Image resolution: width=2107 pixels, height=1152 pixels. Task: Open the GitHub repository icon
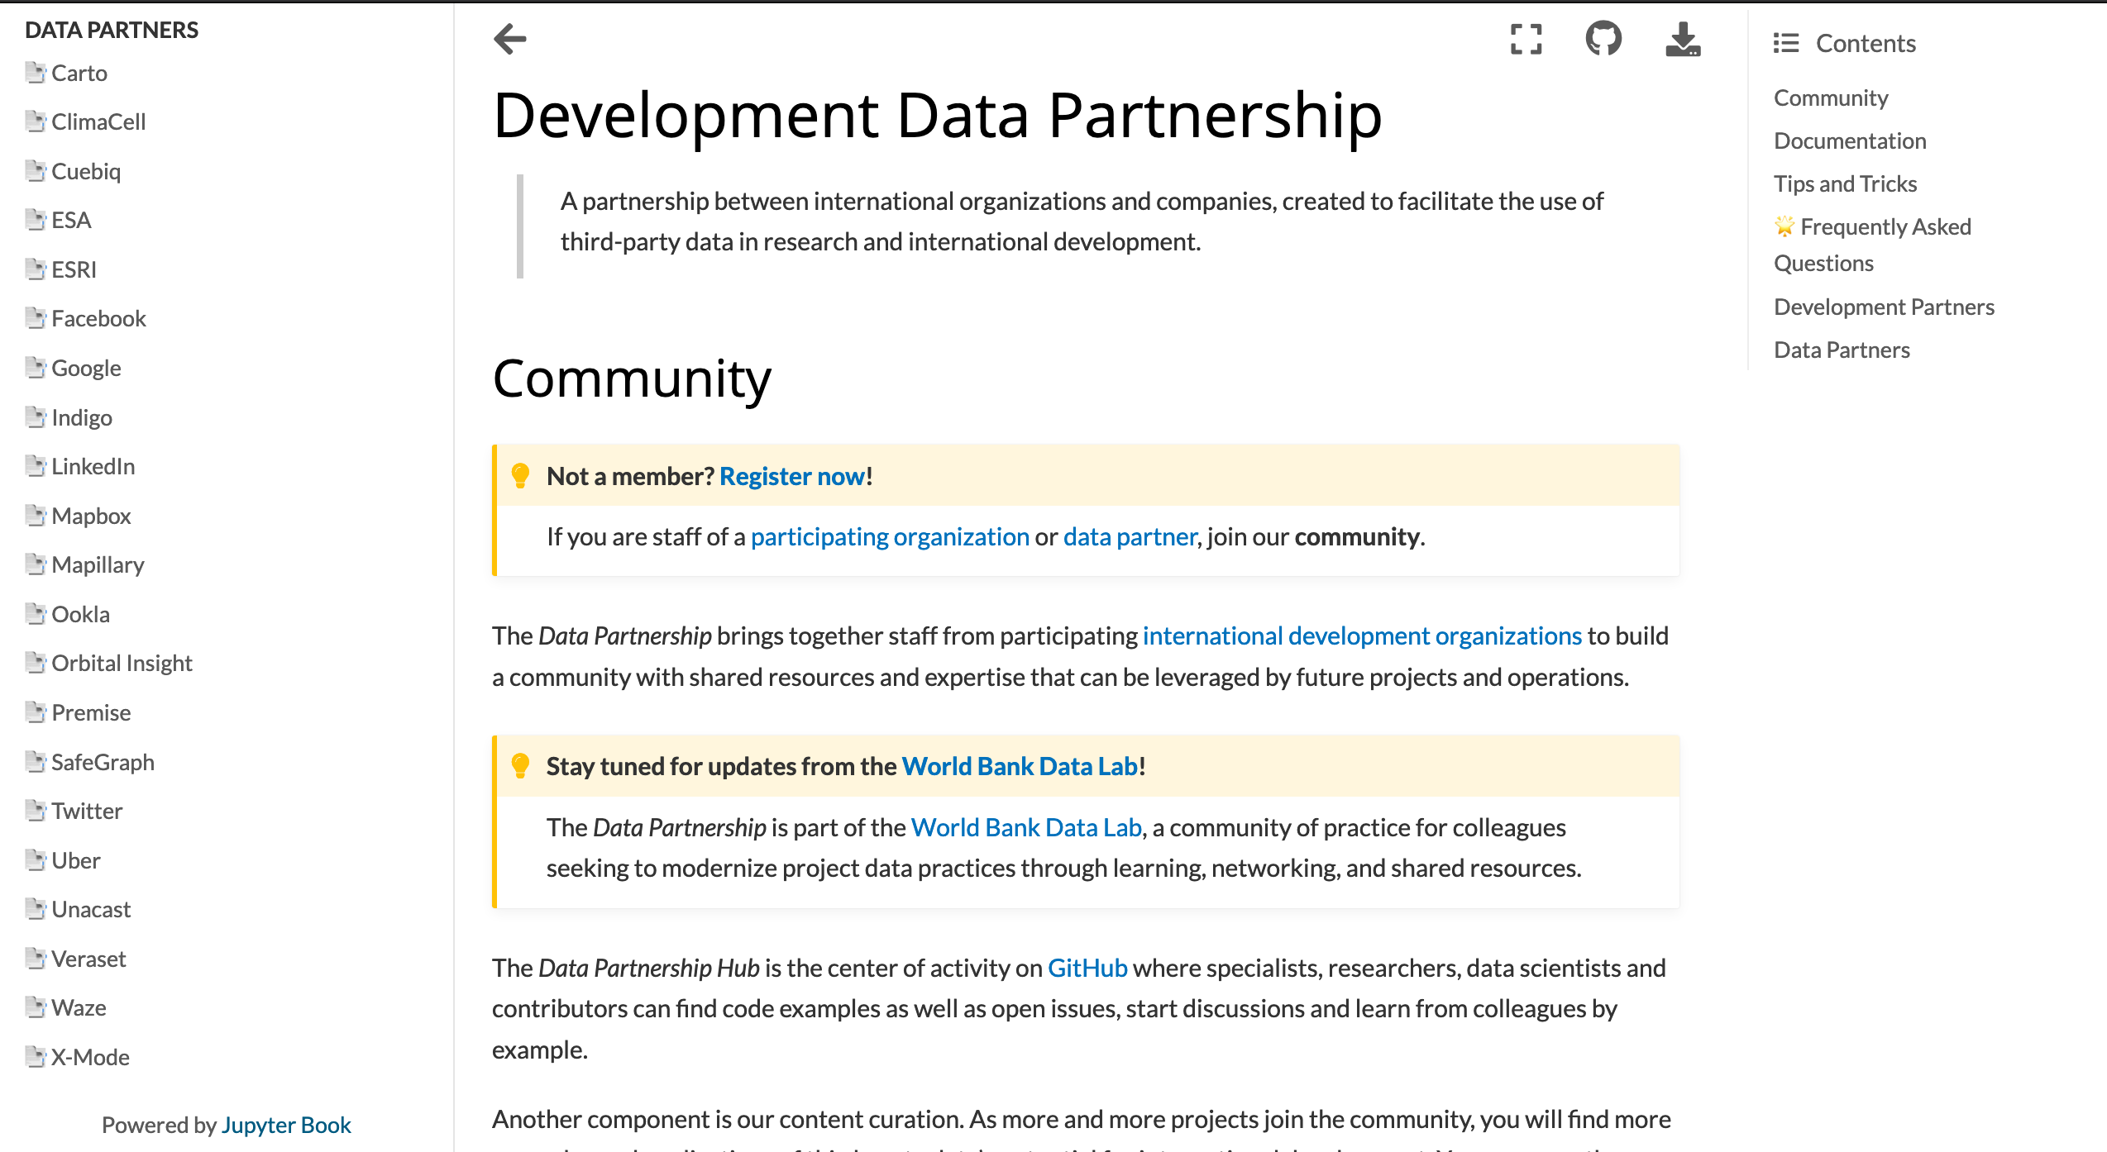(1603, 39)
